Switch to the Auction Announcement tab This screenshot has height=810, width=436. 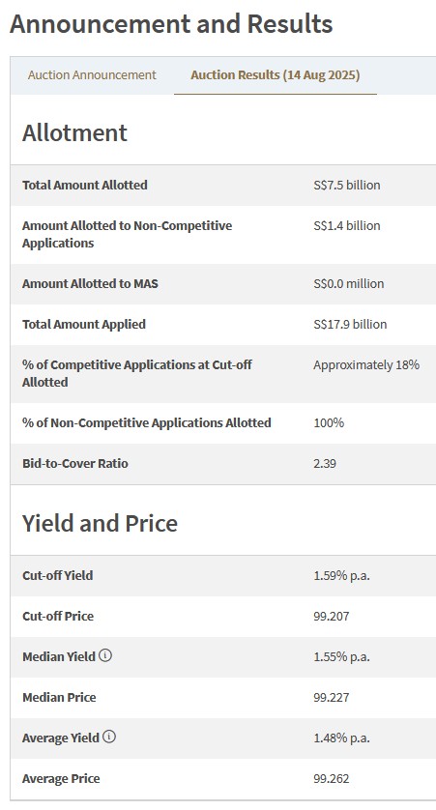pyautogui.click(x=92, y=74)
